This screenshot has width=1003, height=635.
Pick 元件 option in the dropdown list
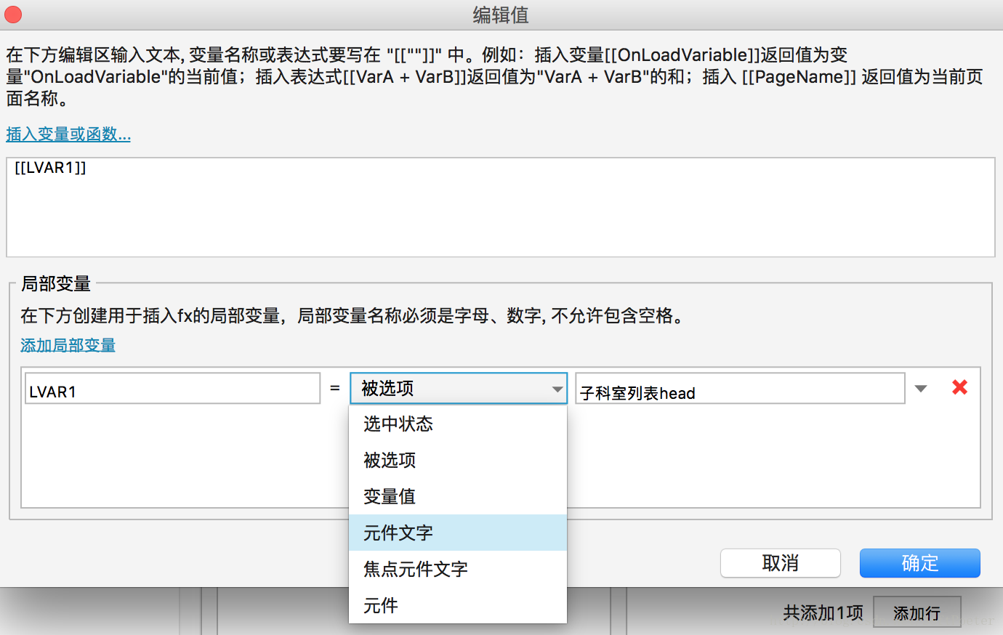point(458,605)
